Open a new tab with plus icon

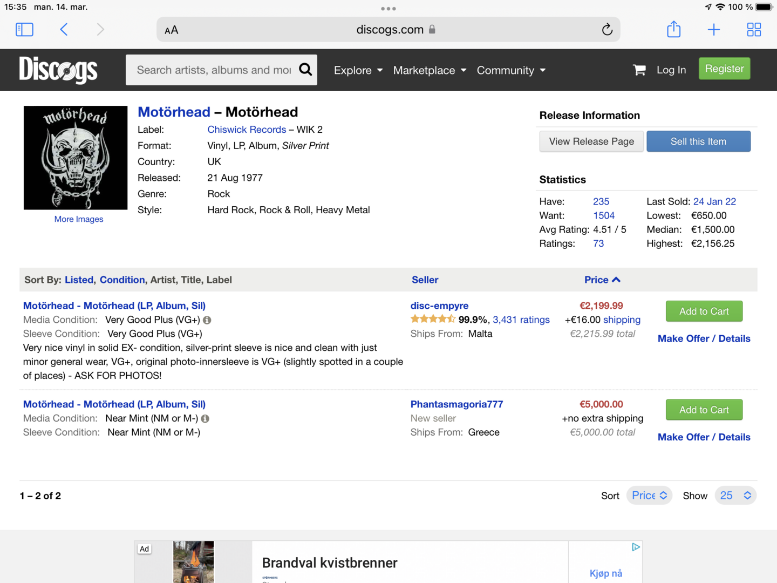click(x=713, y=30)
